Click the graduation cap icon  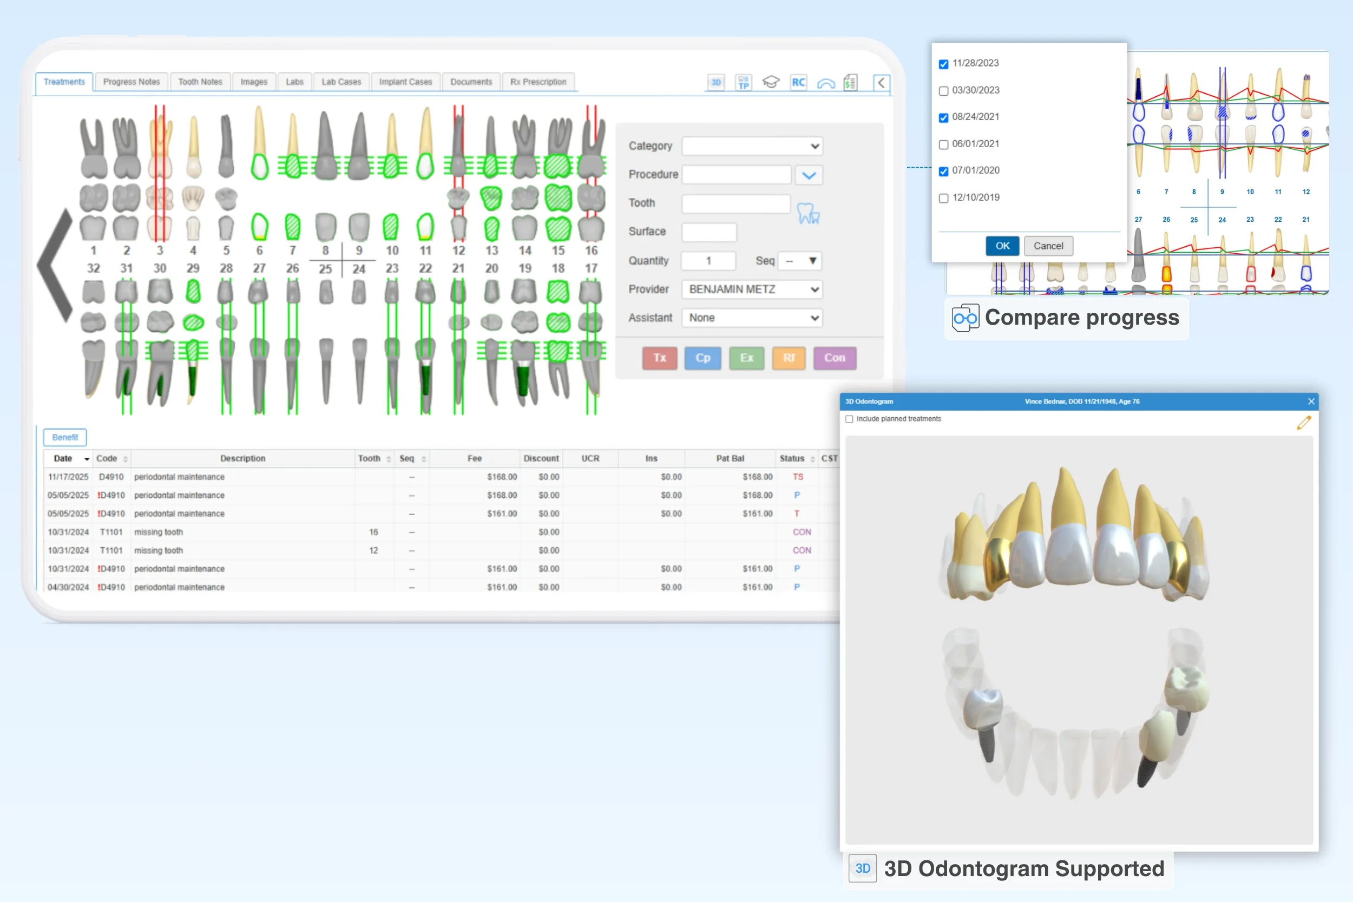[771, 82]
